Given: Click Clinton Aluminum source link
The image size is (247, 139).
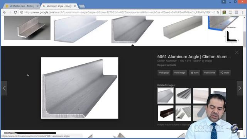Looking at the screenshot, I should 167,61.
